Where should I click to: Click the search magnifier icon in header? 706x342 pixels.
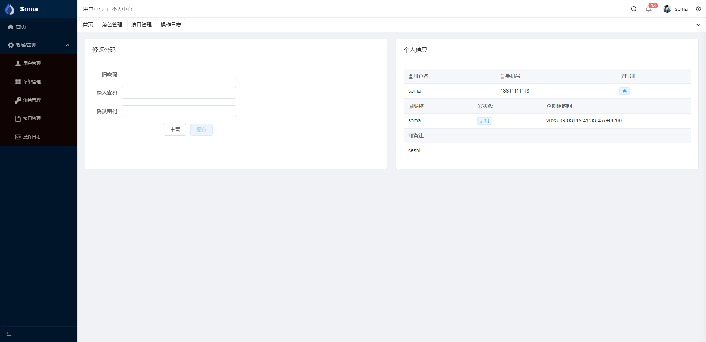[x=634, y=9]
